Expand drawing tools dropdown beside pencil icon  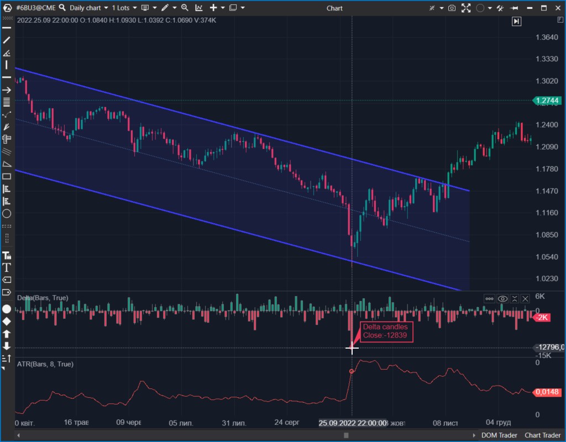pos(174,8)
